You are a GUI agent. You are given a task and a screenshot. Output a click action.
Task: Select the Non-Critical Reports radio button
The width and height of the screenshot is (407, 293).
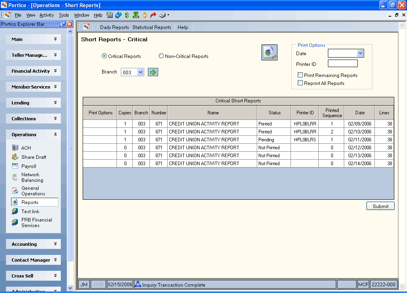(x=161, y=56)
